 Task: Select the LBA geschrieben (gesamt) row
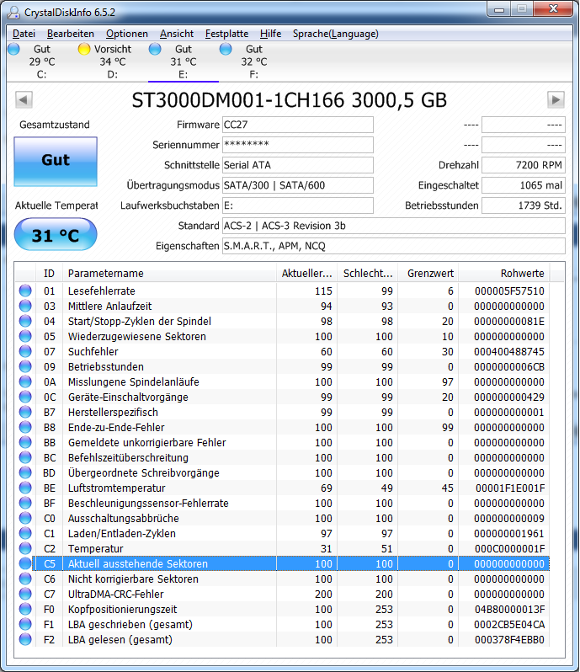pos(283,625)
